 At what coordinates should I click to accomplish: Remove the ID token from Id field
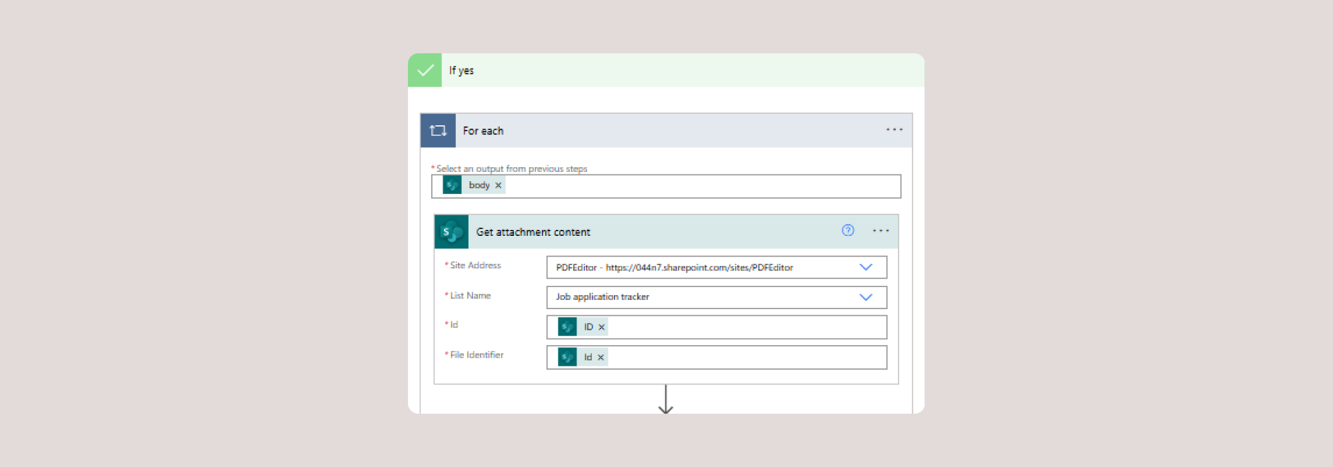click(x=601, y=327)
